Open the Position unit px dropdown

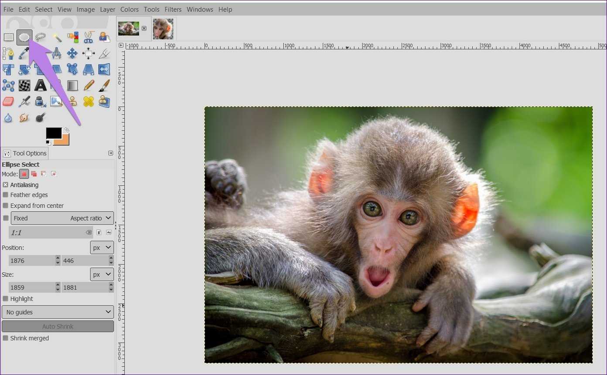coord(102,248)
